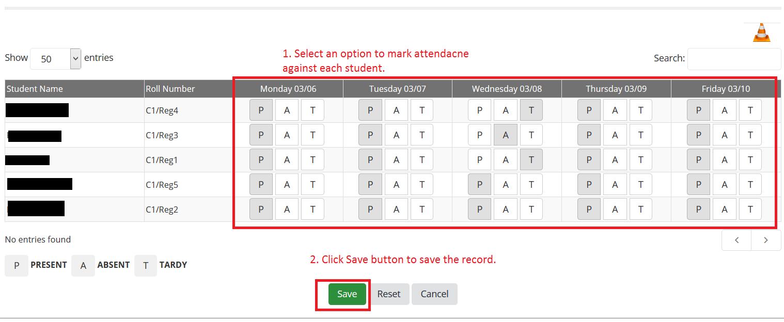Screen dimensions: 784x322
Task: Mark C1/Reg2 absent on Tuesday 03/07
Action: click(396, 209)
